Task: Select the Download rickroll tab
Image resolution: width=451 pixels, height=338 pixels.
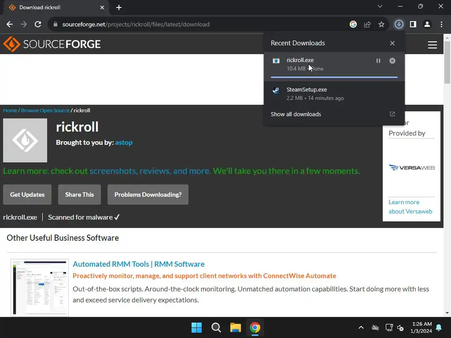Action: pyautogui.click(x=56, y=7)
